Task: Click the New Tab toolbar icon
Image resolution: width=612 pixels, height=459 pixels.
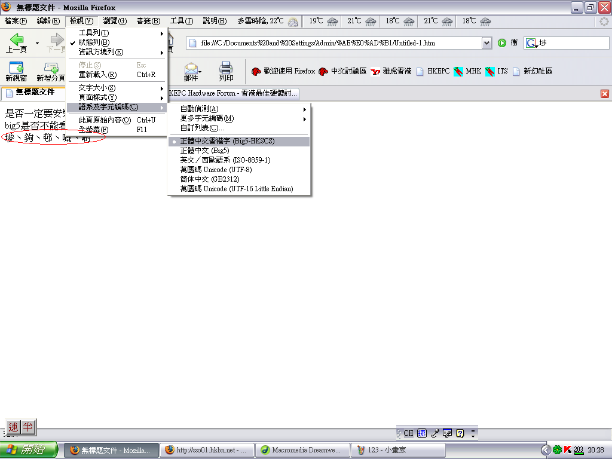Action: pos(51,71)
